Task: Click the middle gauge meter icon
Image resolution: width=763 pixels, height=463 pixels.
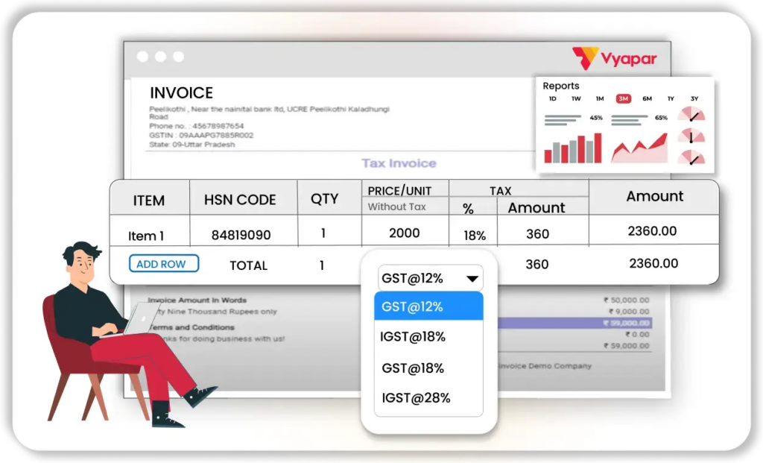Action: (x=691, y=136)
